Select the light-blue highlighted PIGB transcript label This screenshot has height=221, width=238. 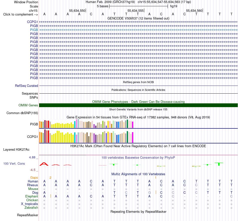[34, 30]
